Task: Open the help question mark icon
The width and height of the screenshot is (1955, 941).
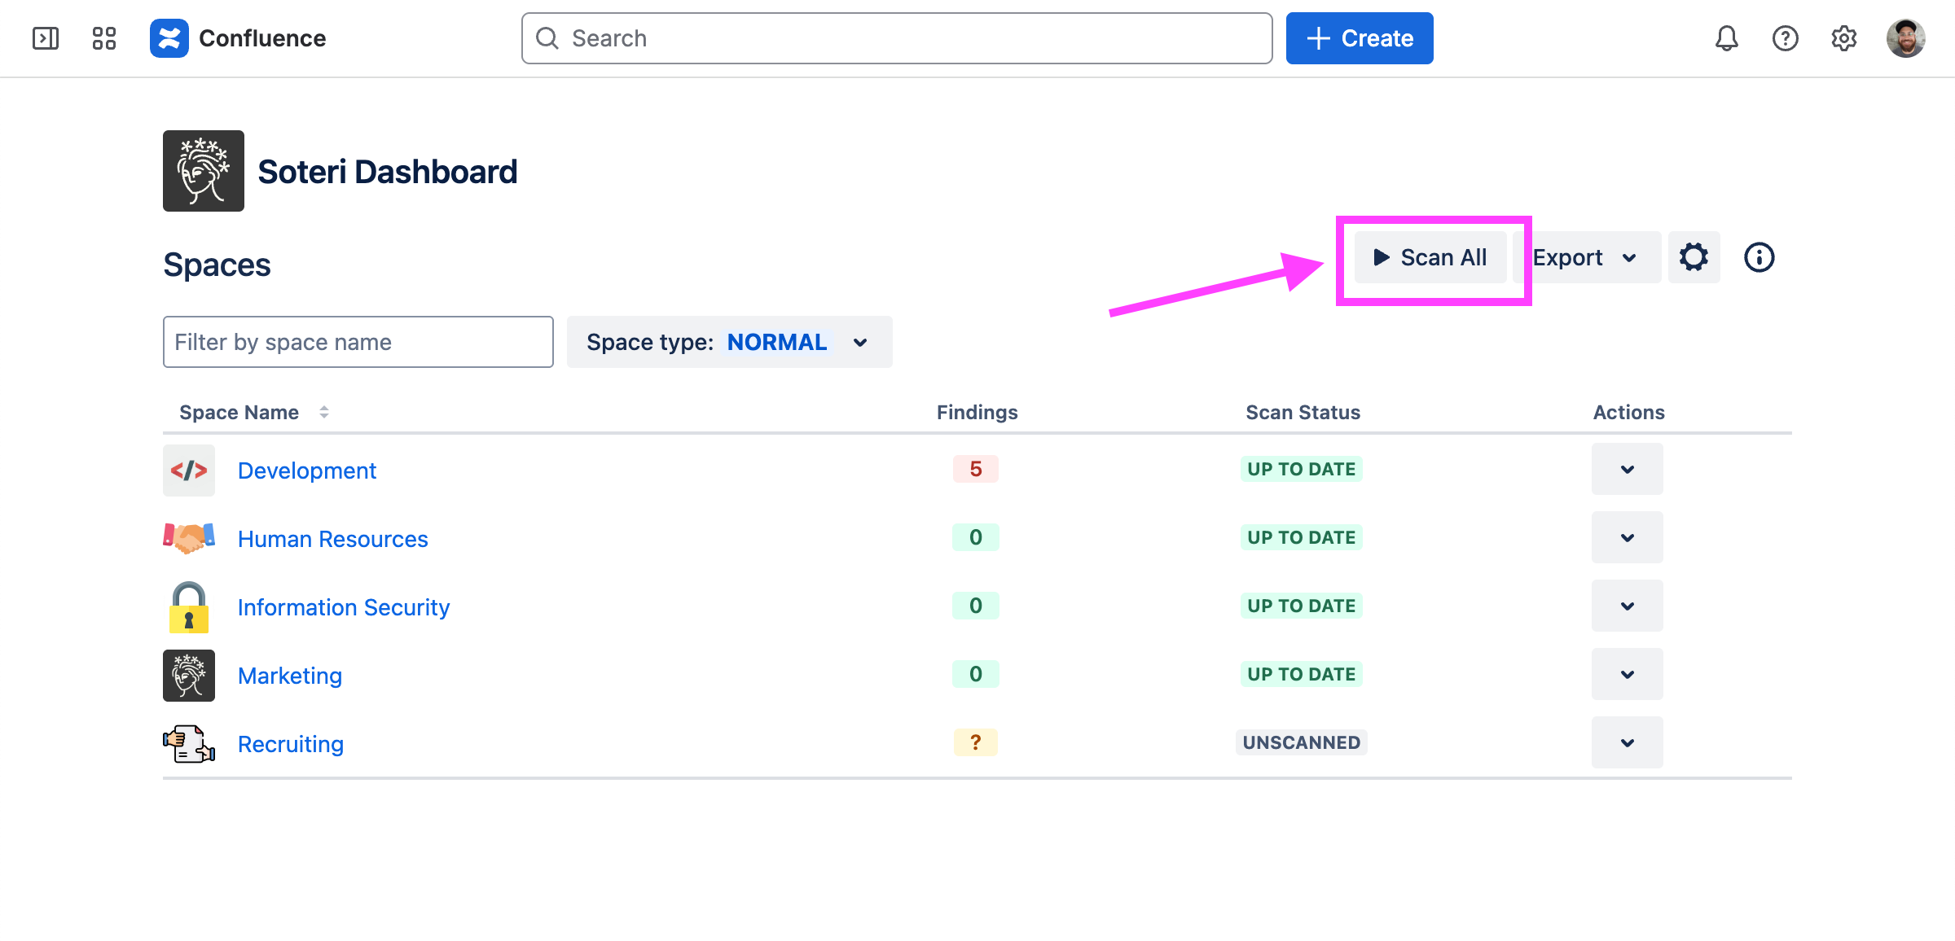Action: click(1785, 38)
